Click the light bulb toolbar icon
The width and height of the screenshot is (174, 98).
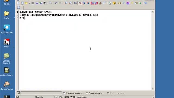tap(132, 3)
